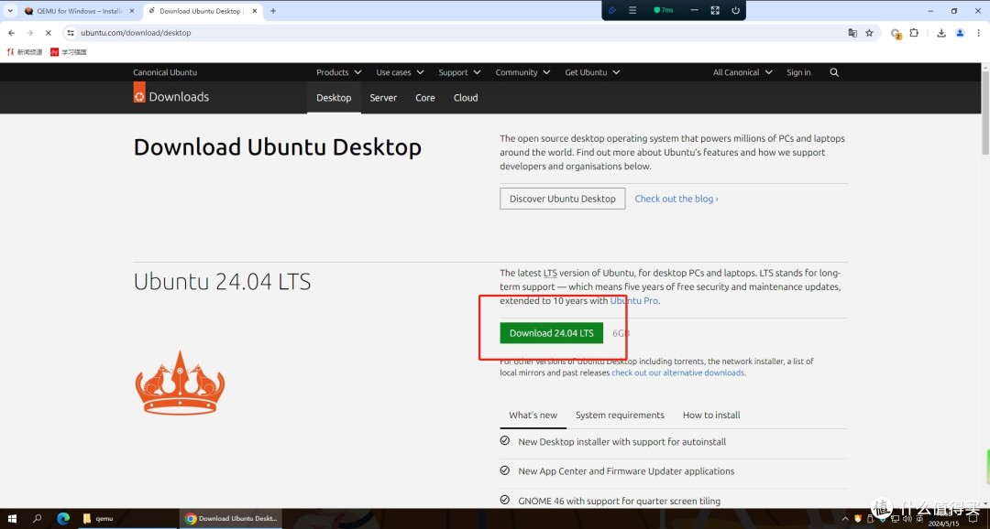Open the 学习强国 bookmark

68,52
